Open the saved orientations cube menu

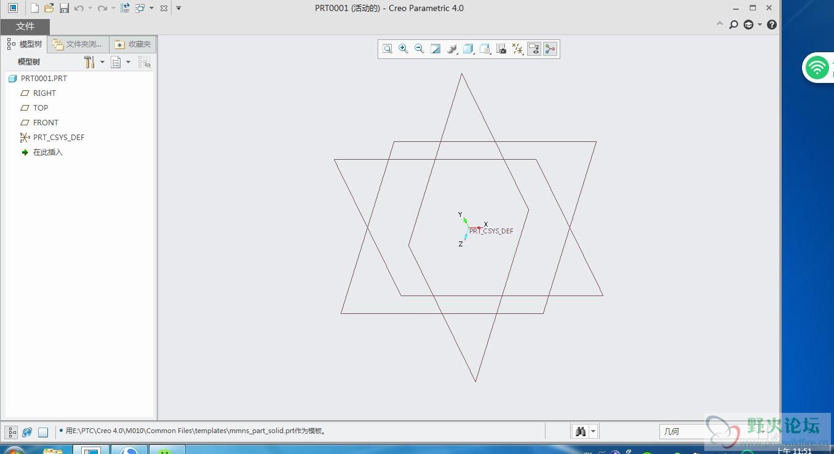[x=469, y=49]
